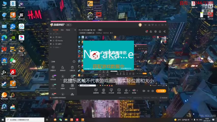Open tutorial link in status bar
217x122 pixels.
pyautogui.click(x=59, y=98)
